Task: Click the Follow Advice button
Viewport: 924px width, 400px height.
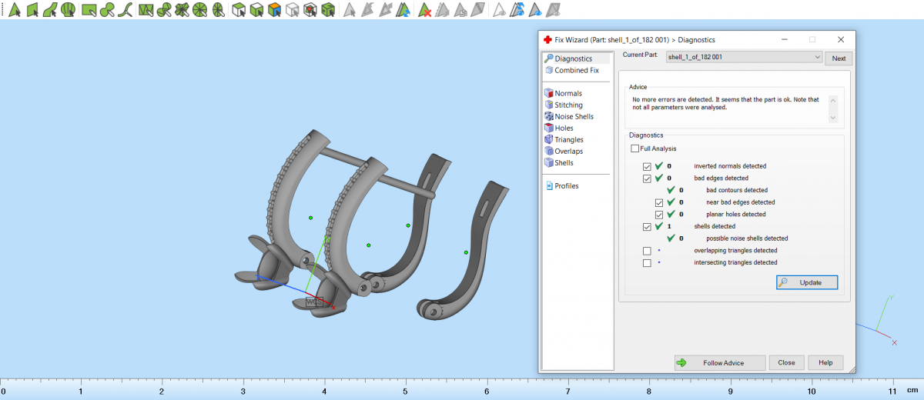Action: point(720,362)
